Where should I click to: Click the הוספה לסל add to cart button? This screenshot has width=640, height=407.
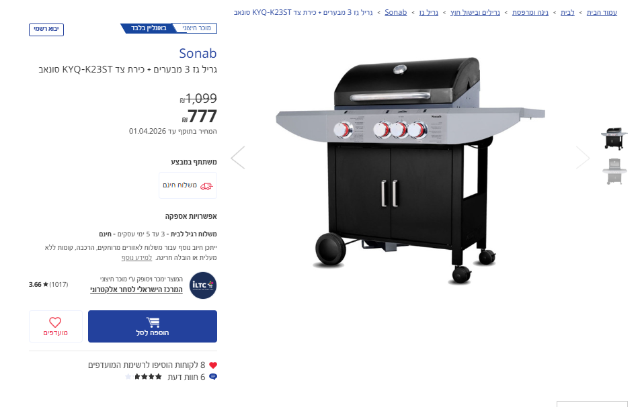(153, 326)
